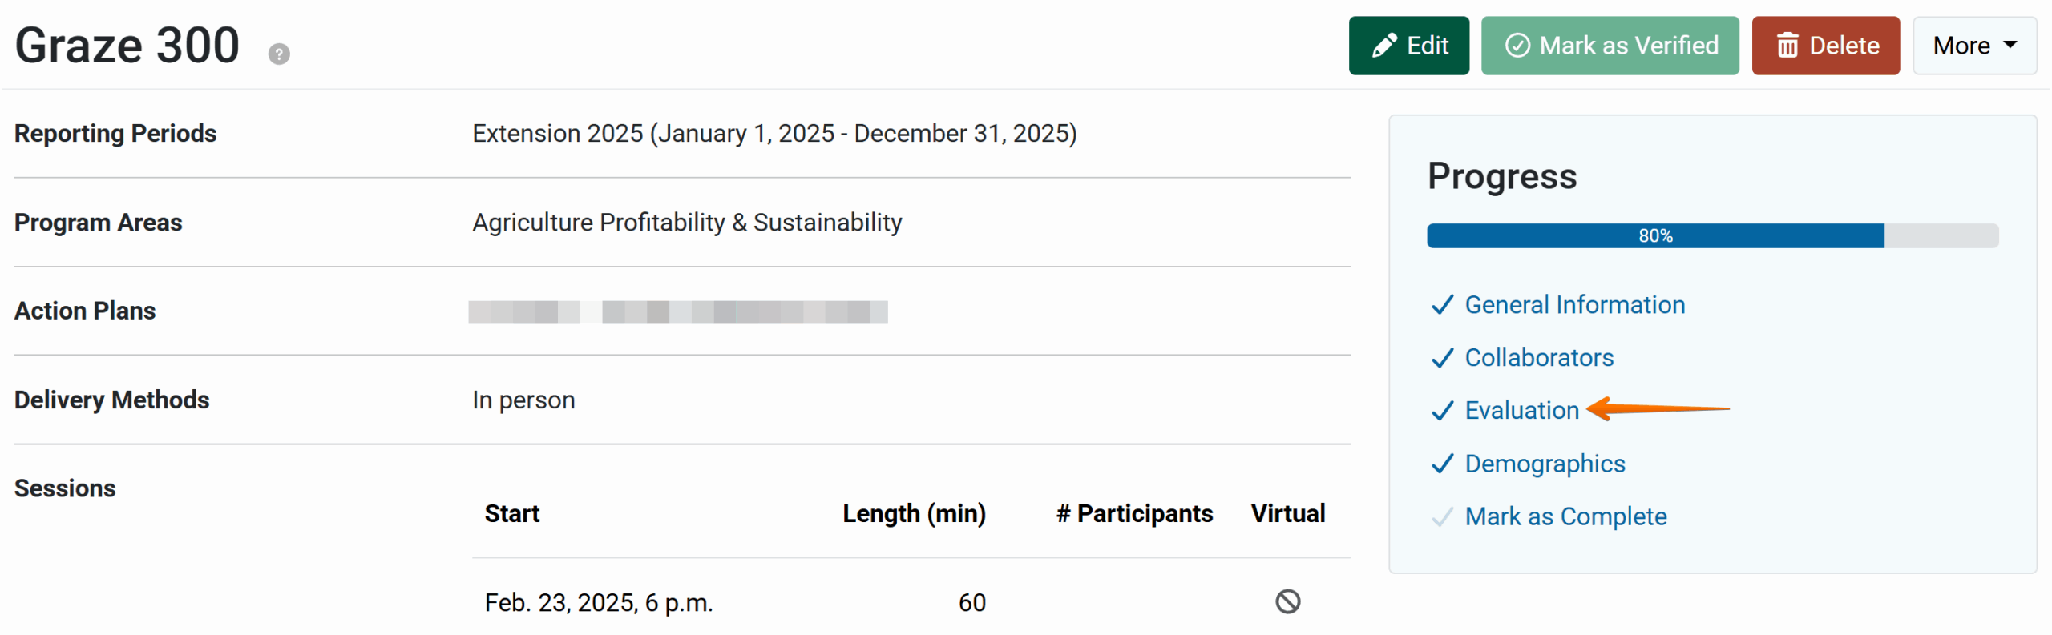Viewport: 2052px width, 635px height.
Task: Click the blurred Action Plans value
Action: click(677, 311)
